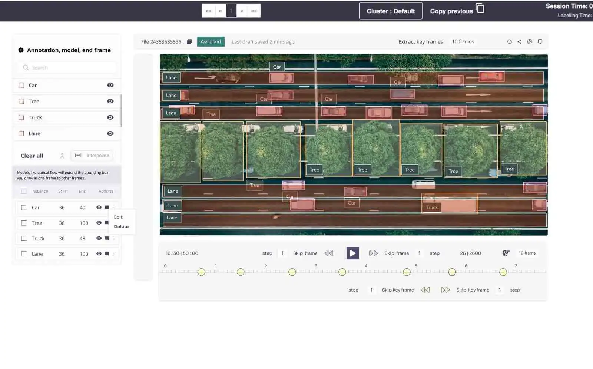This screenshot has height=369, width=593.
Task: Open the comment icon on the Car instance row
Action: [107, 207]
